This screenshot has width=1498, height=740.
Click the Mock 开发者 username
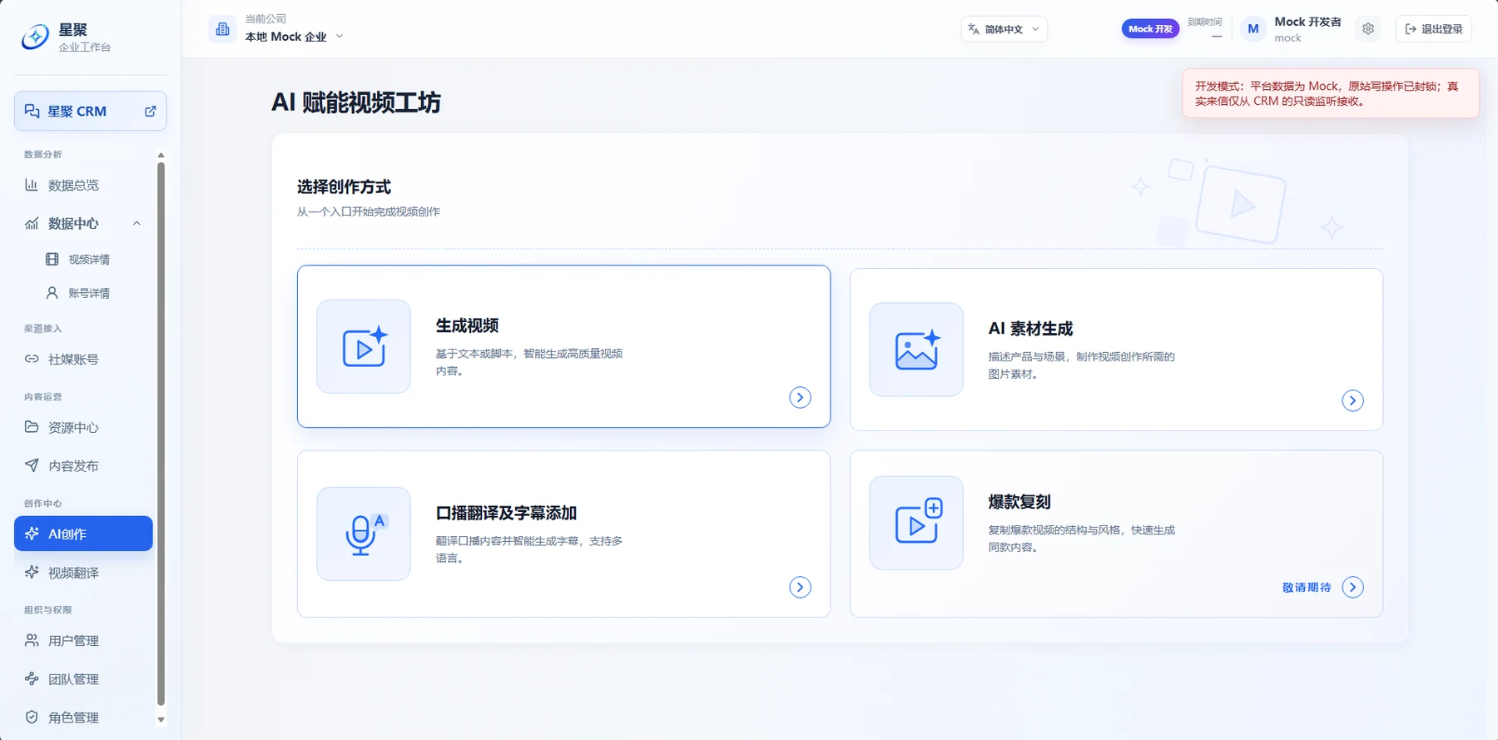click(x=1307, y=22)
